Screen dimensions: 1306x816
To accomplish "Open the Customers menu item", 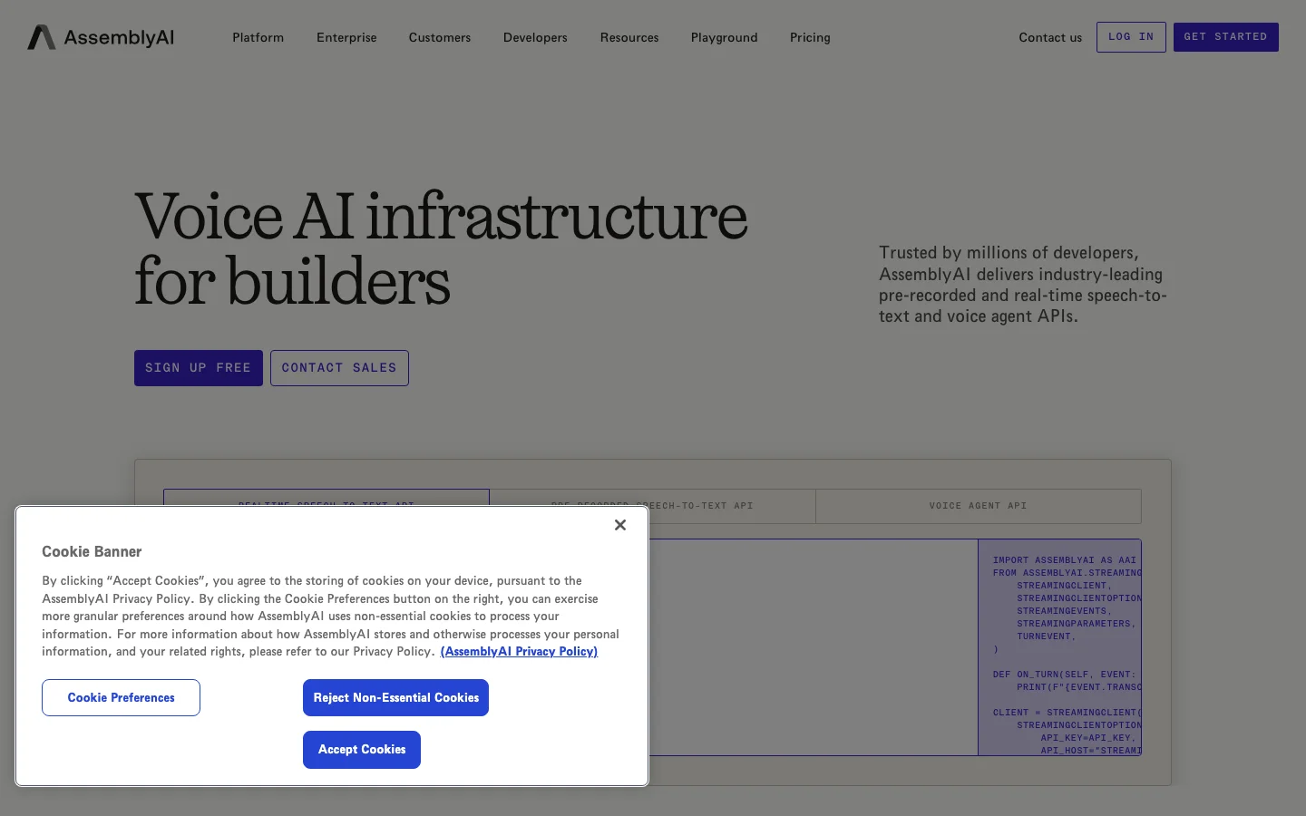I will 440,37.
